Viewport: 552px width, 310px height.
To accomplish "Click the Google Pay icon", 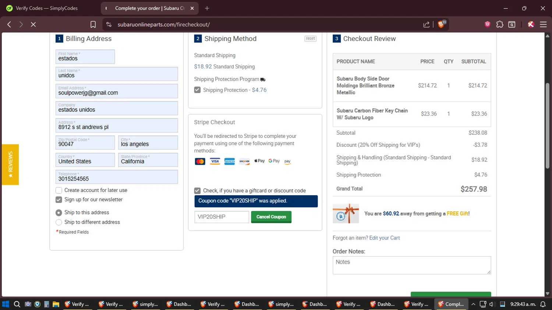I will click(x=274, y=161).
